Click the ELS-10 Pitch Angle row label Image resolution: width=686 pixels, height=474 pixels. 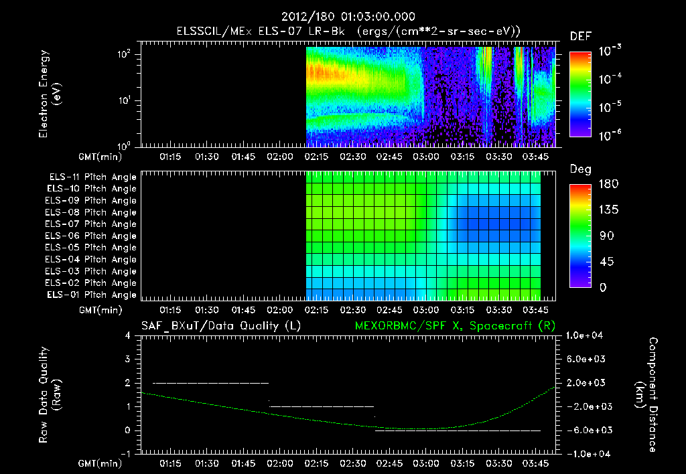(x=92, y=189)
